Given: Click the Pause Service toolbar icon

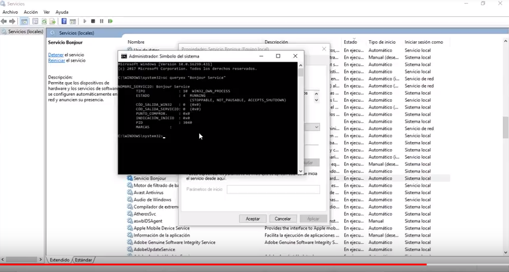Looking at the screenshot, I should (101, 21).
